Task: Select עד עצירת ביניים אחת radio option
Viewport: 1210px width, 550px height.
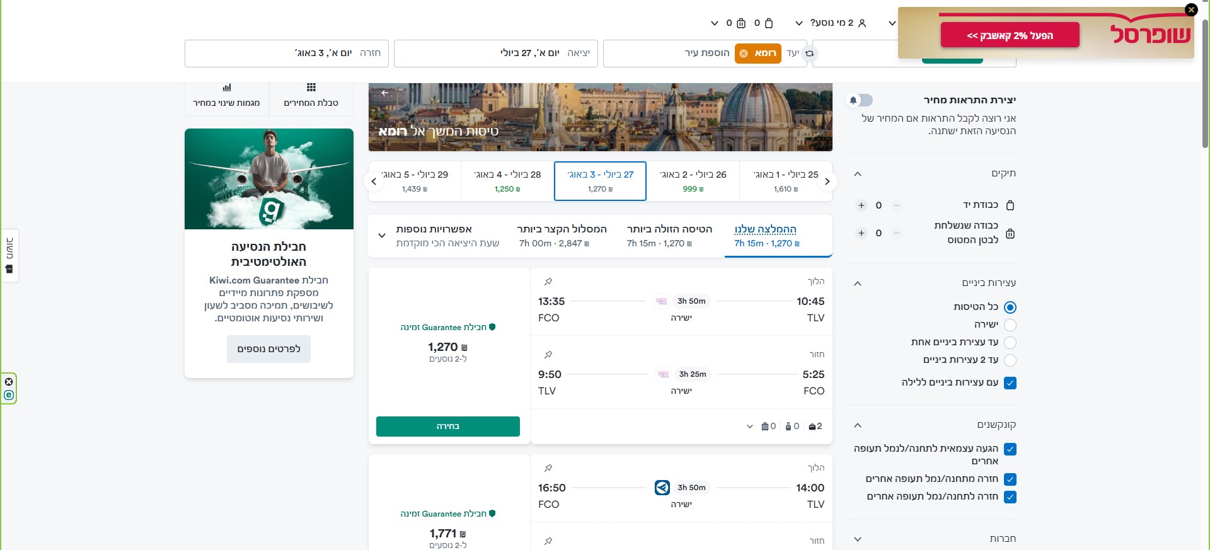Action: pyautogui.click(x=1010, y=343)
